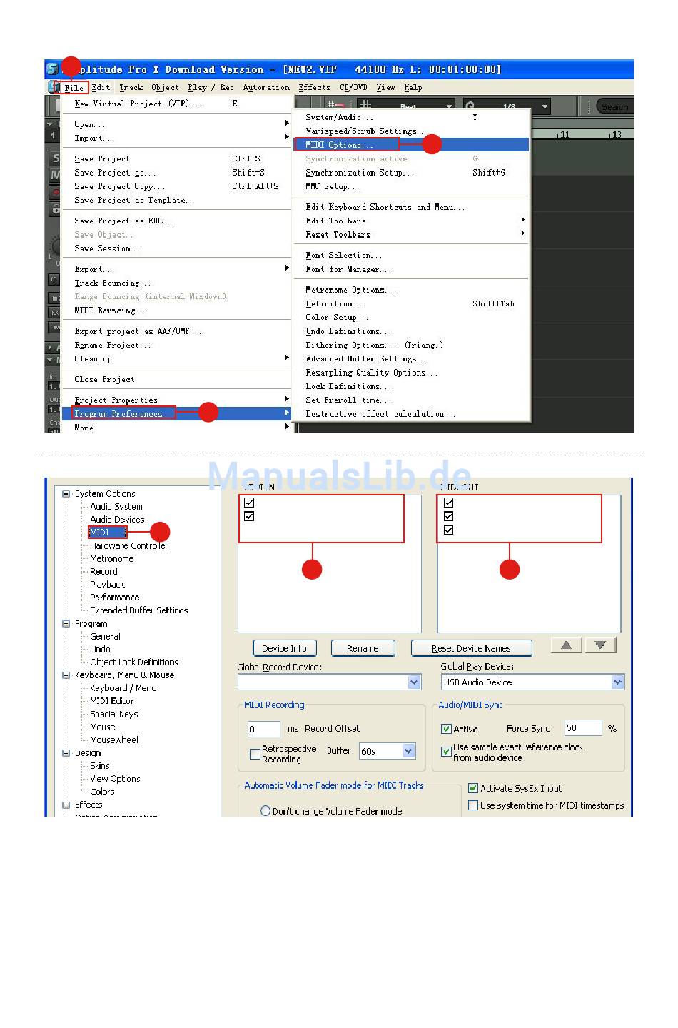Screen dimensions: 678x1028
Task: Select Metronome Options... entry
Action: 350,290
